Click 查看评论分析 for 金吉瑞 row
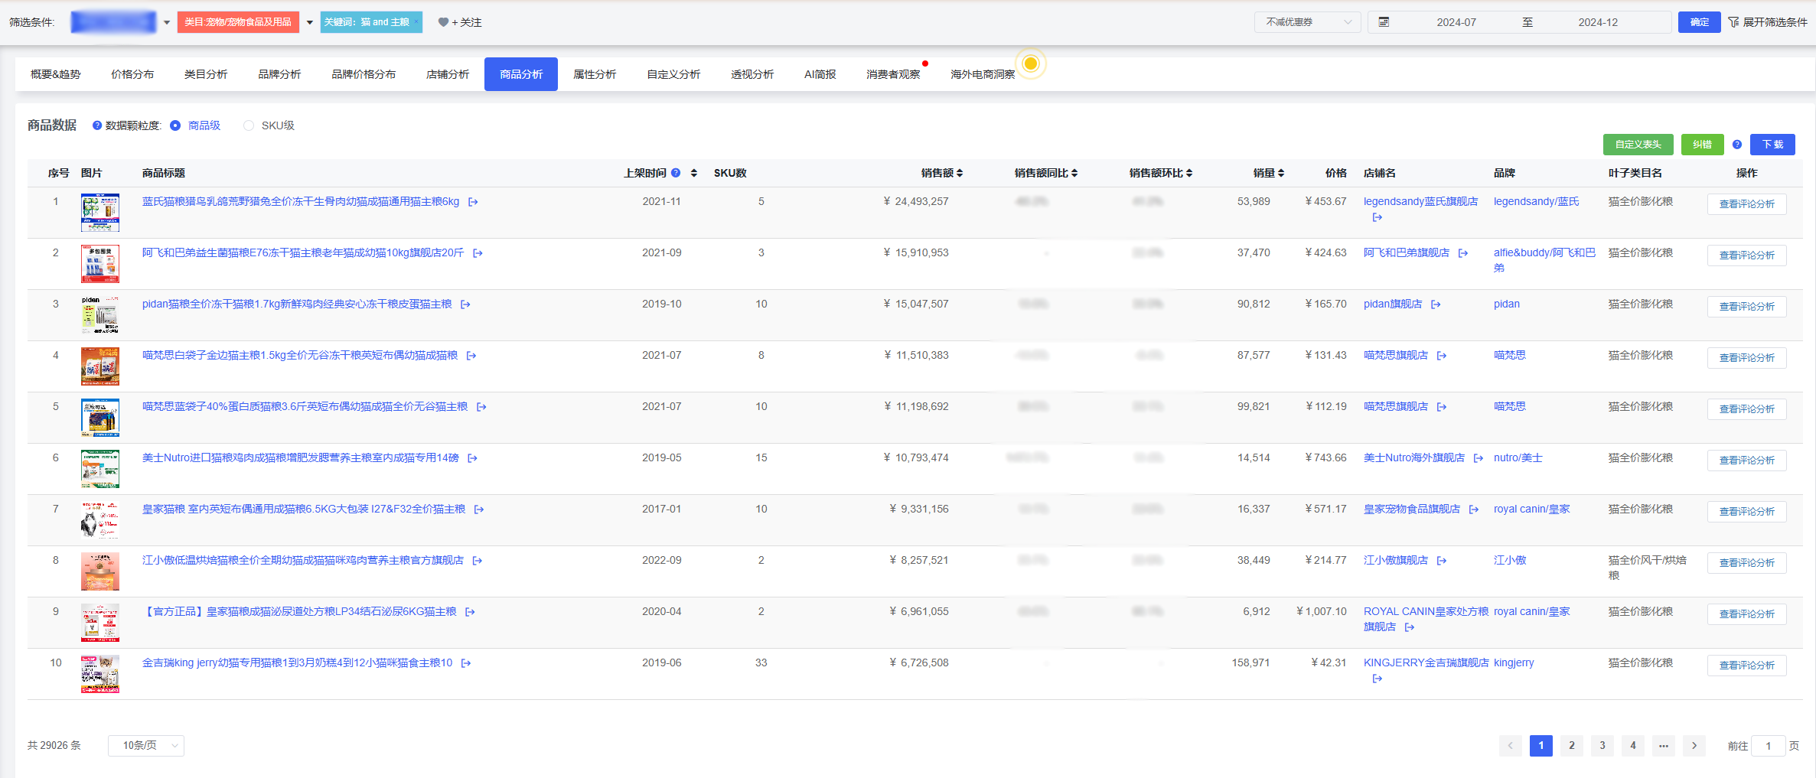Screen dimensions: 1816x778 click(1747, 666)
